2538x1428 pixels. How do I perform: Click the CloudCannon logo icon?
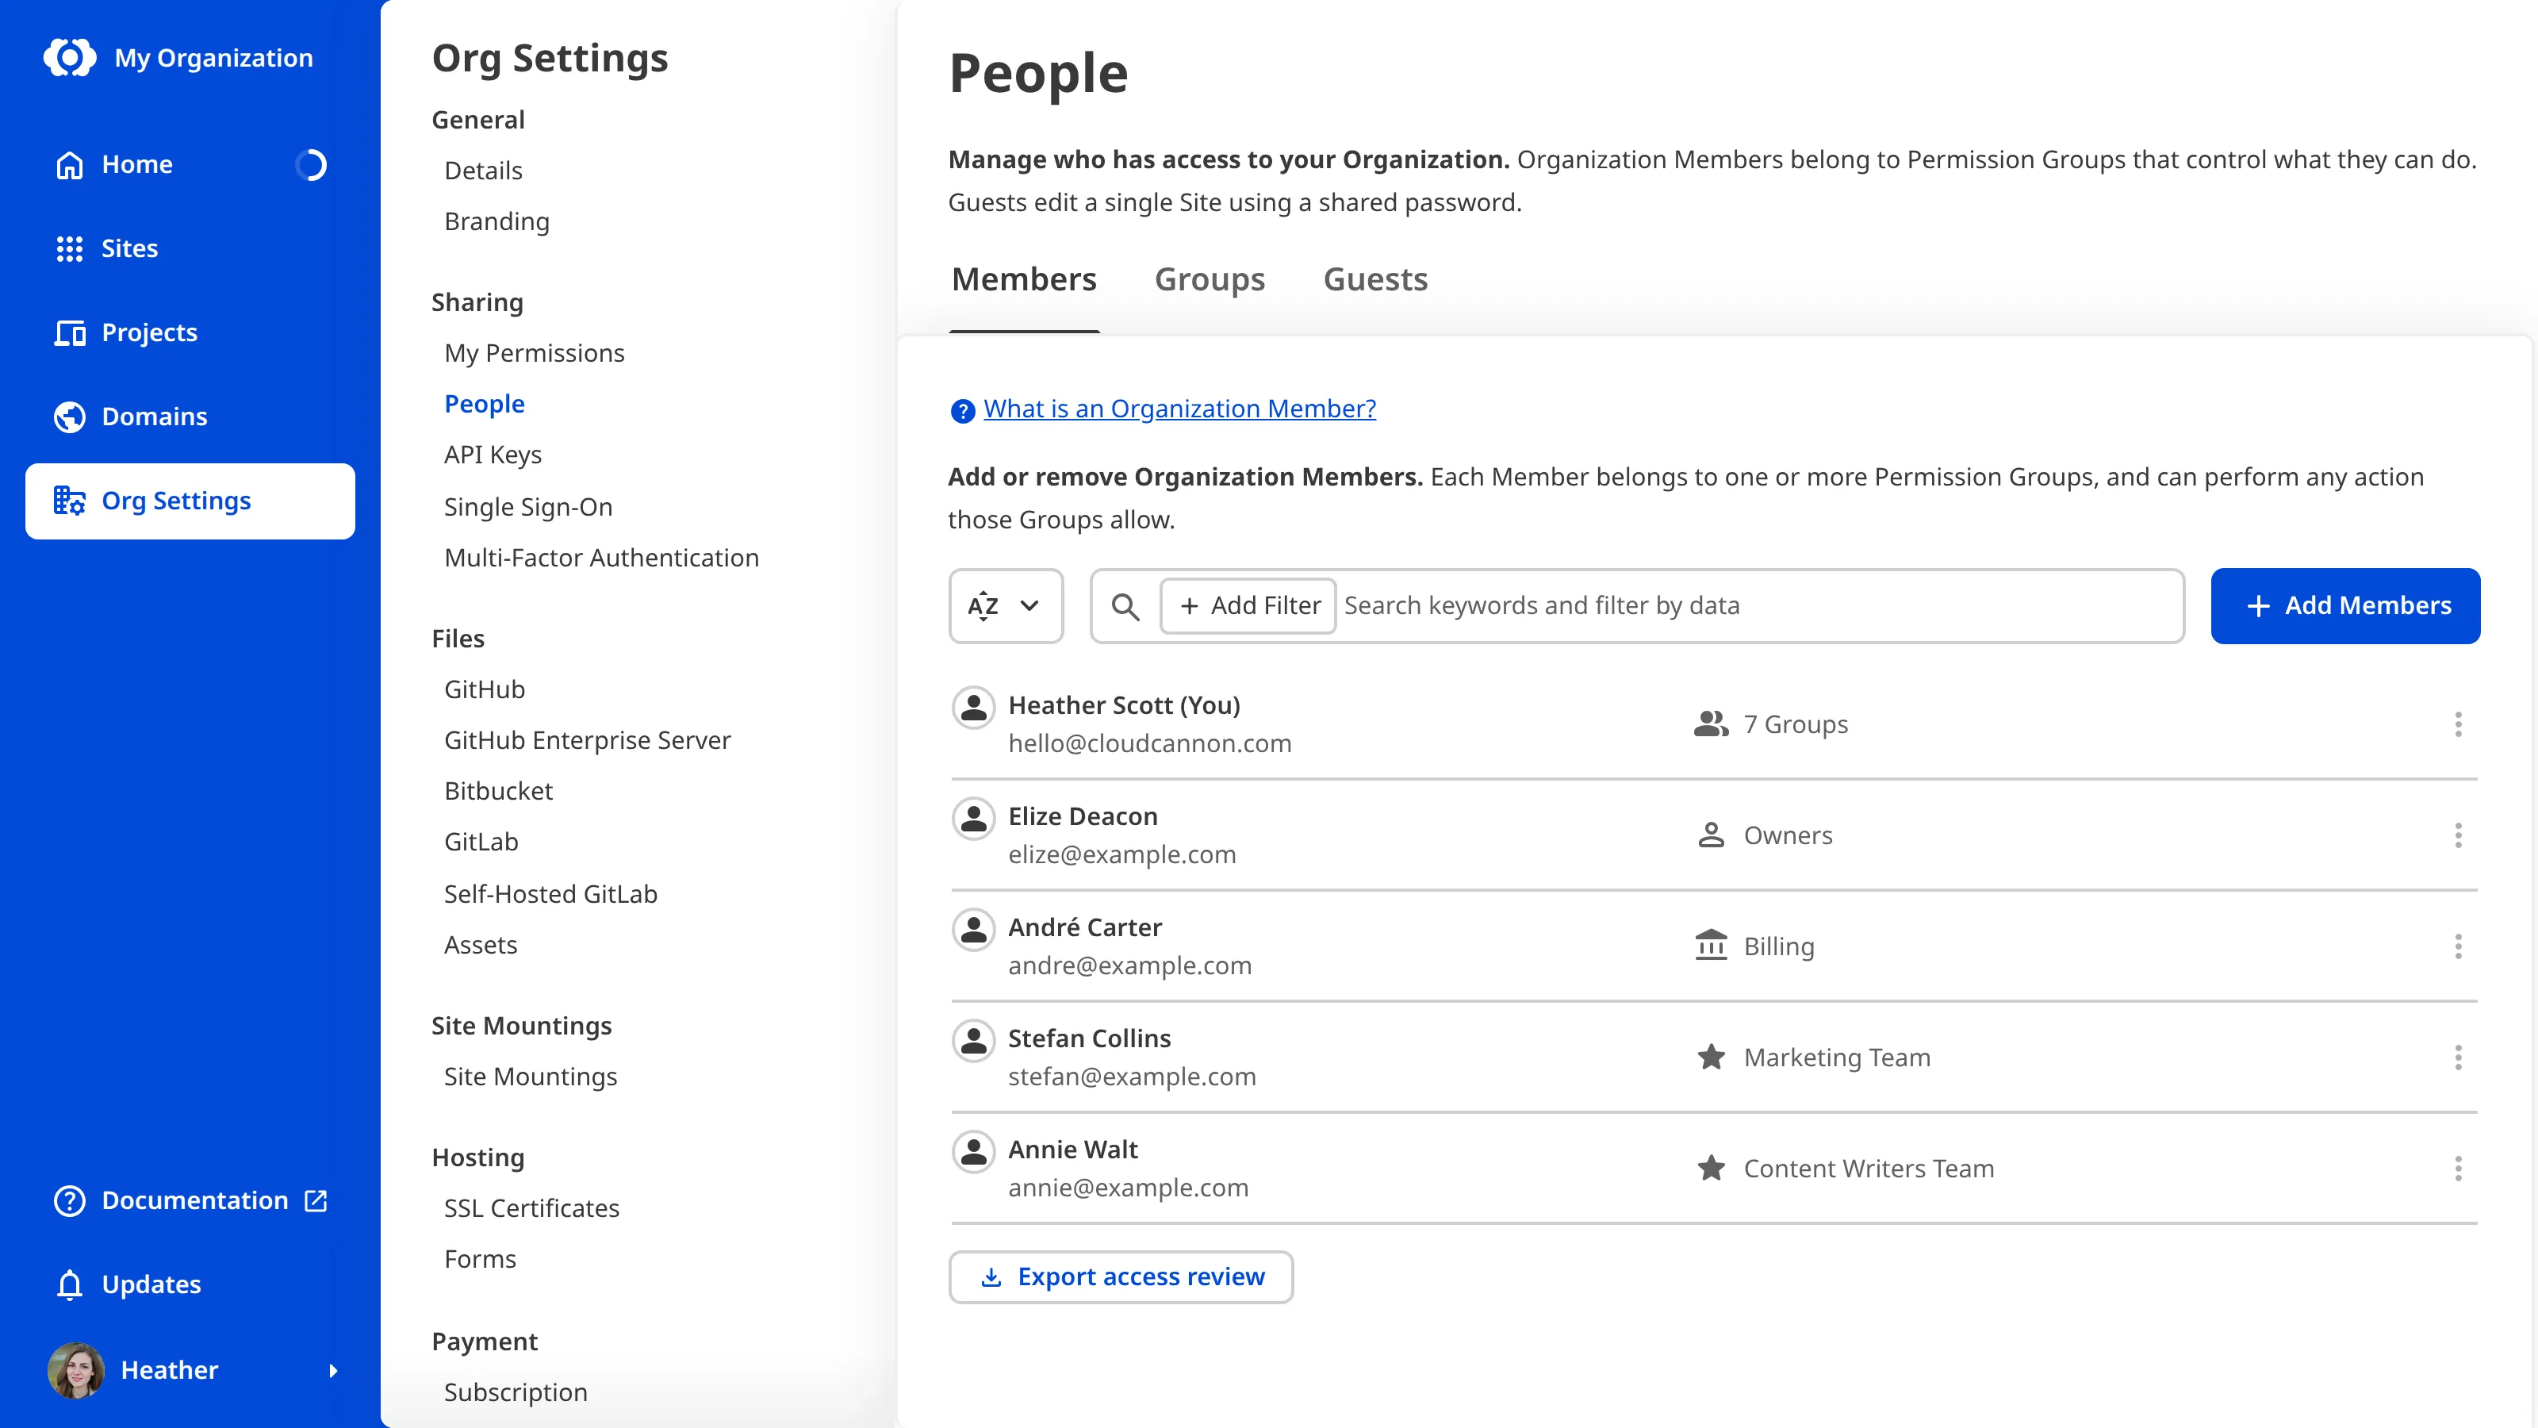[x=70, y=57]
